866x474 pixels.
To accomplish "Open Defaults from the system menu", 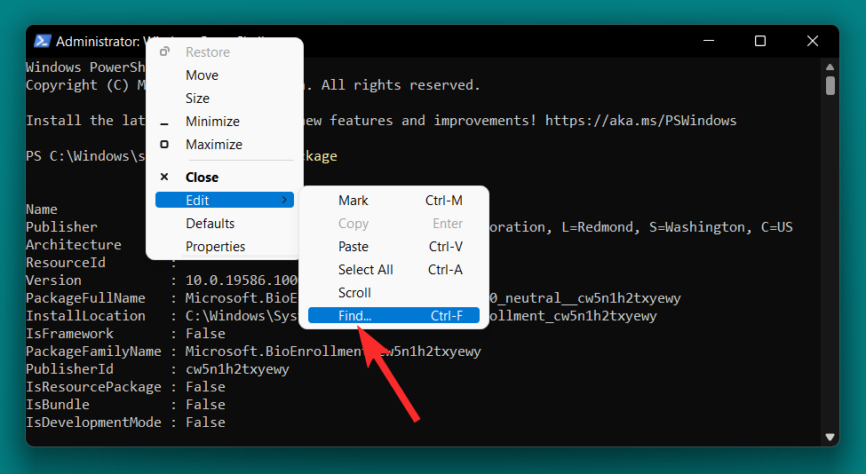I will (x=210, y=224).
